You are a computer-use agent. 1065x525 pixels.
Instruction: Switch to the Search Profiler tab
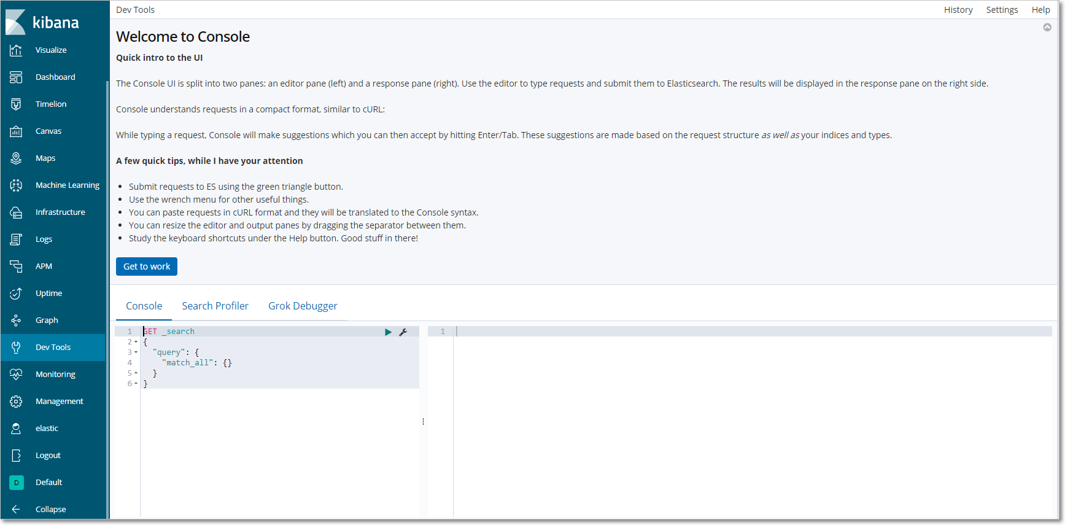(x=215, y=306)
